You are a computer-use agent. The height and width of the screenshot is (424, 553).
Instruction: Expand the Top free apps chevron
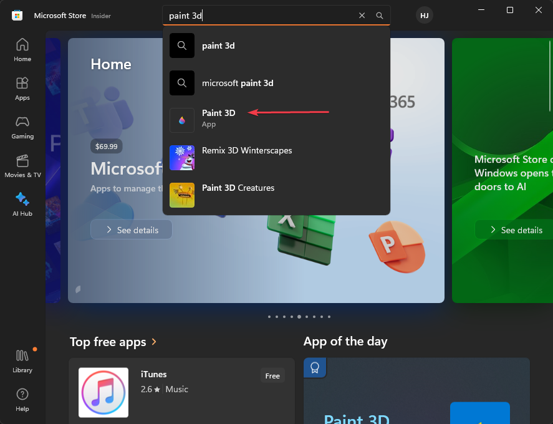click(x=154, y=342)
